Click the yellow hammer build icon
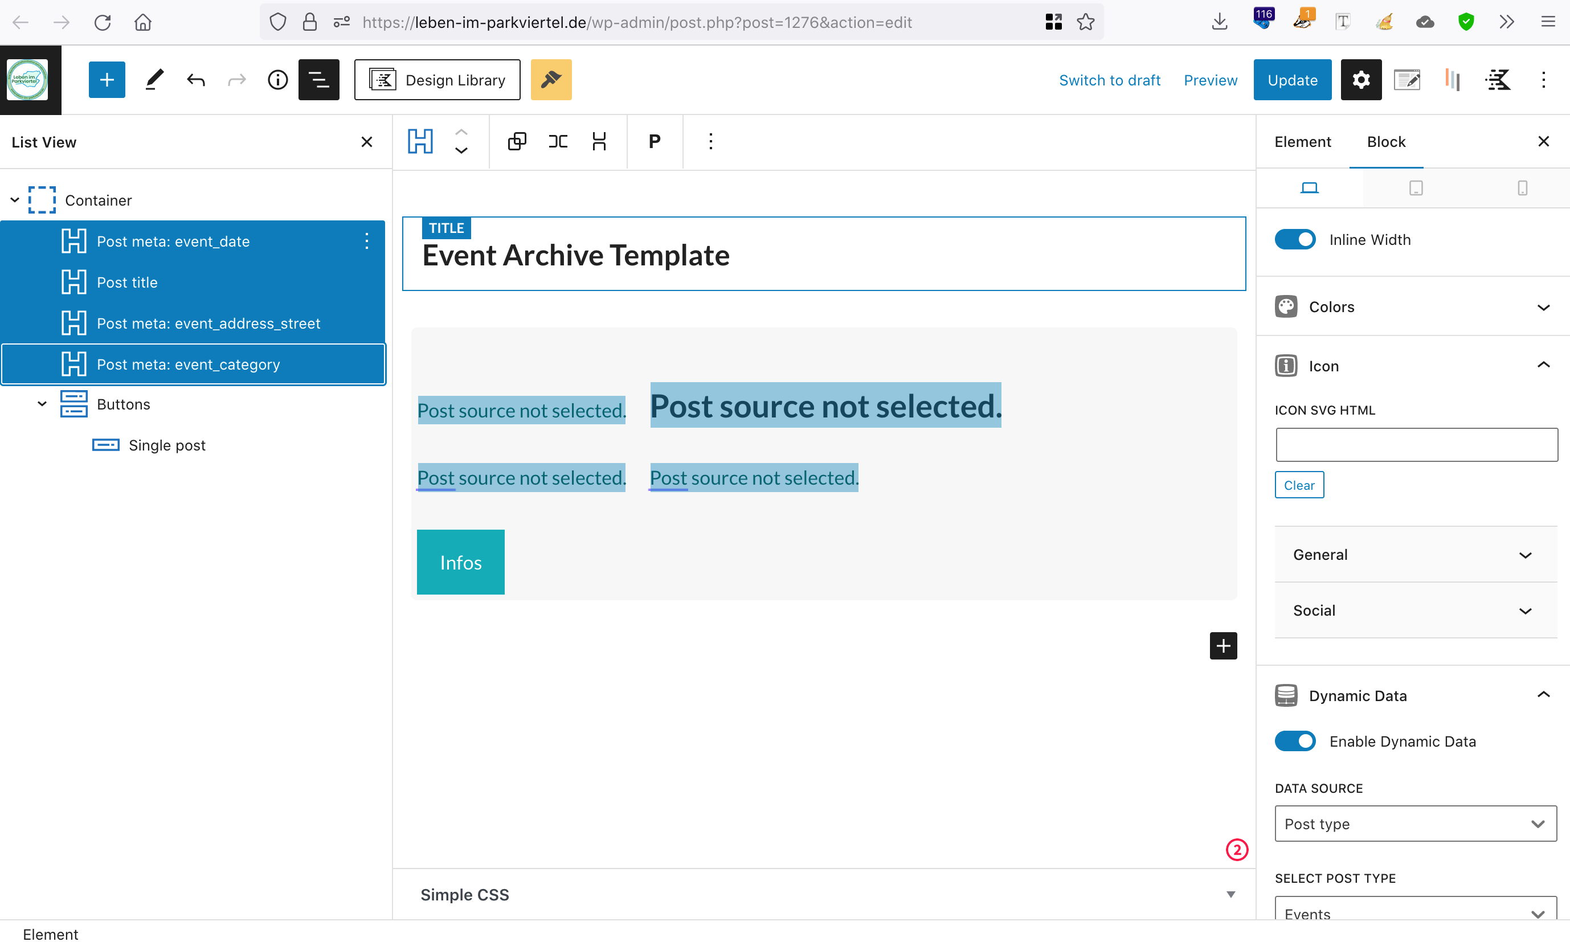This screenshot has height=942, width=1570. 551,80
